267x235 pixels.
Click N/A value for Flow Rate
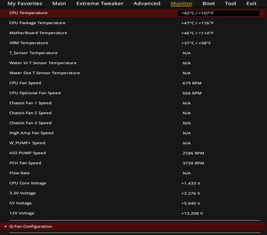(x=186, y=173)
